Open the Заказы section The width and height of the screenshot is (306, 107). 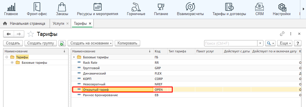coord(62,9)
